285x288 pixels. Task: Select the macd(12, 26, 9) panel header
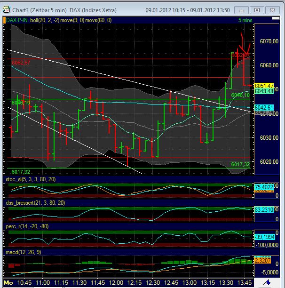pos(24,253)
